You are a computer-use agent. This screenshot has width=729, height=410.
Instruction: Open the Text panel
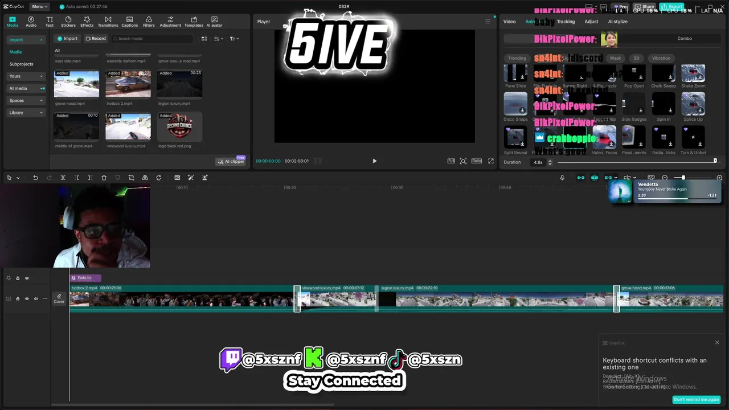[50, 22]
